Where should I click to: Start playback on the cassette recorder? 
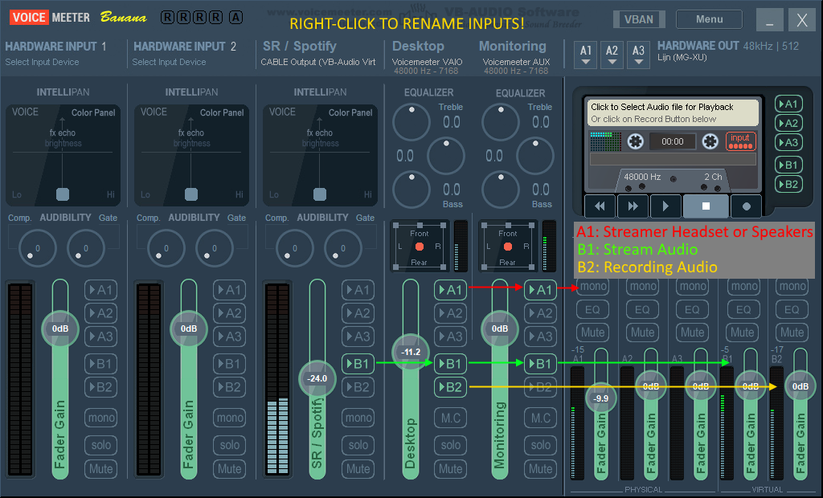(x=665, y=206)
